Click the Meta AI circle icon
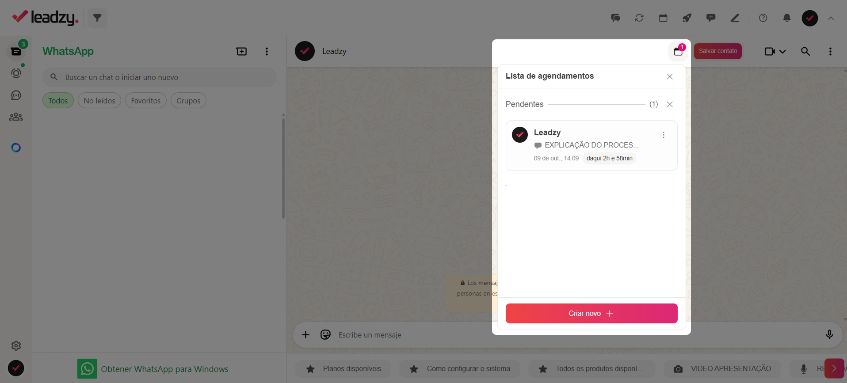The image size is (847, 383). pyautogui.click(x=16, y=148)
